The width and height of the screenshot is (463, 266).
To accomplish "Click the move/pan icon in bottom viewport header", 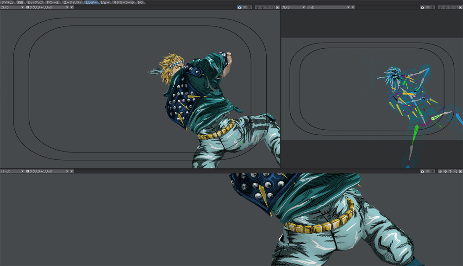I will [445, 171].
